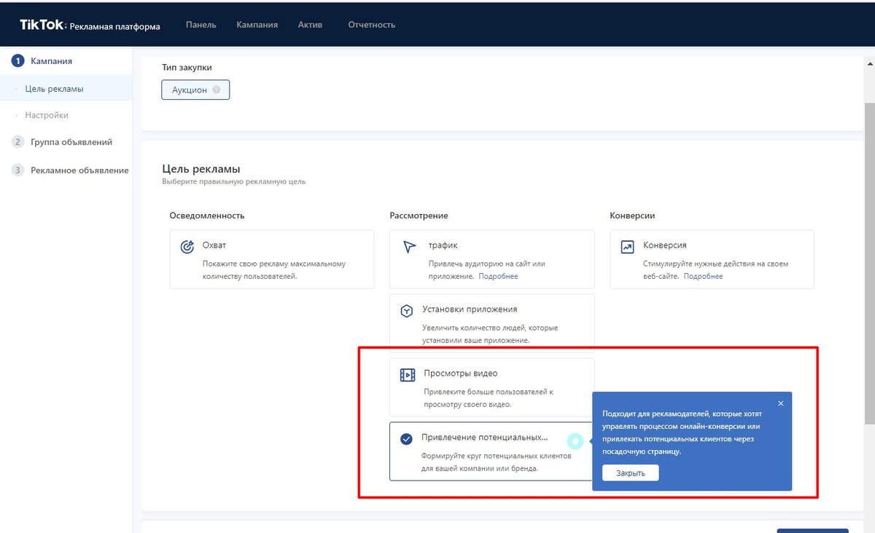Click the Конверсии column heading

tap(632, 216)
